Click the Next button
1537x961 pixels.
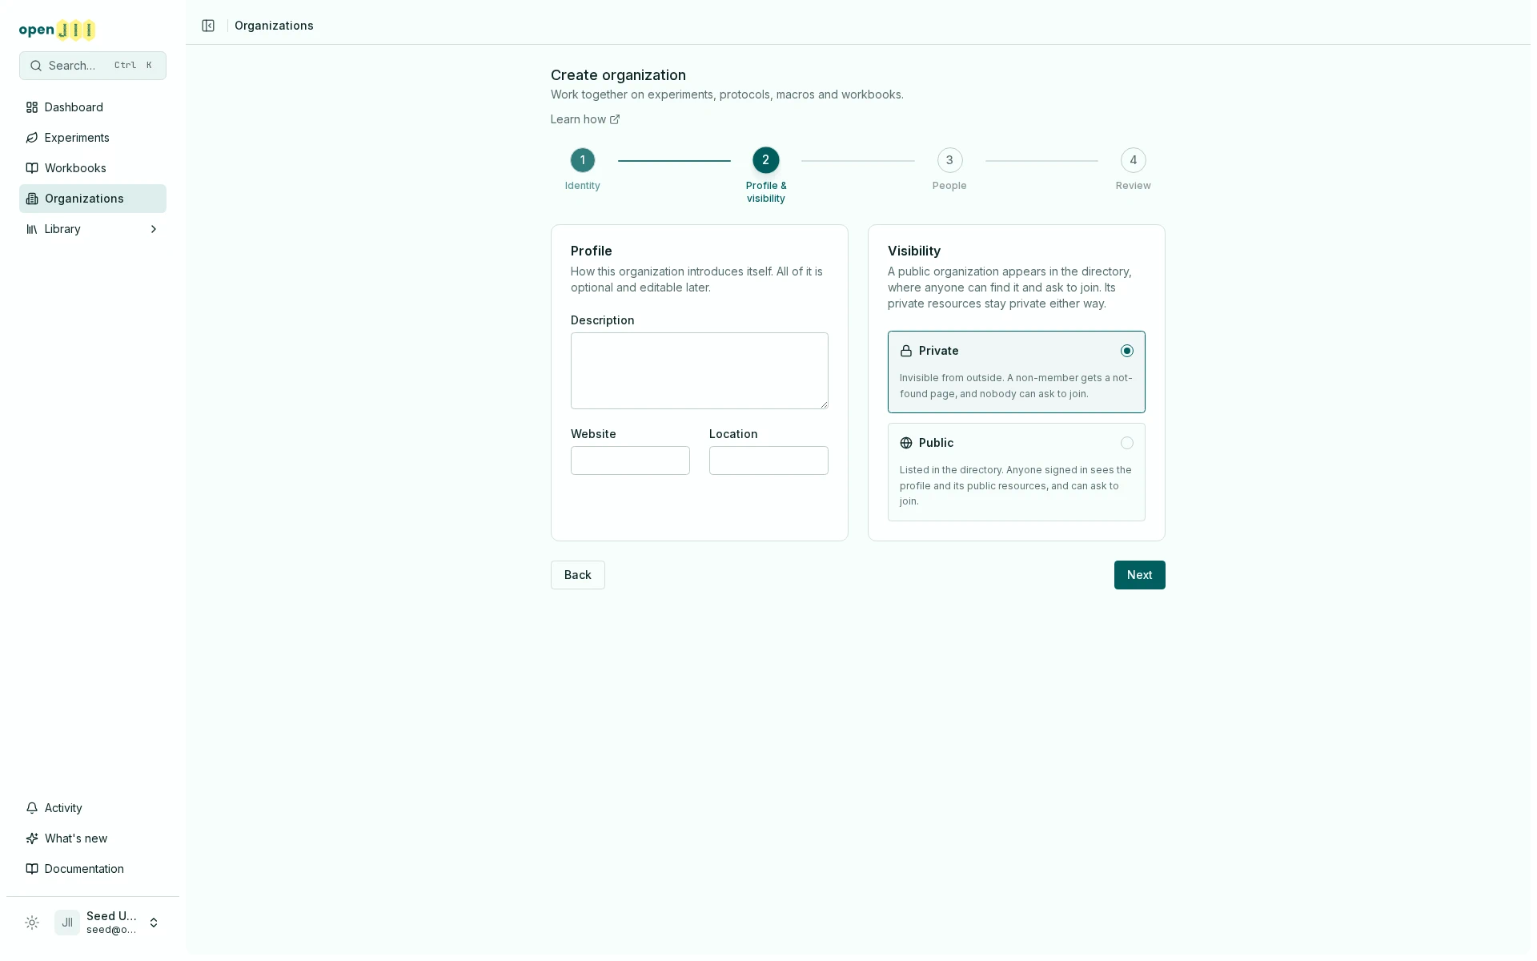click(x=1140, y=575)
